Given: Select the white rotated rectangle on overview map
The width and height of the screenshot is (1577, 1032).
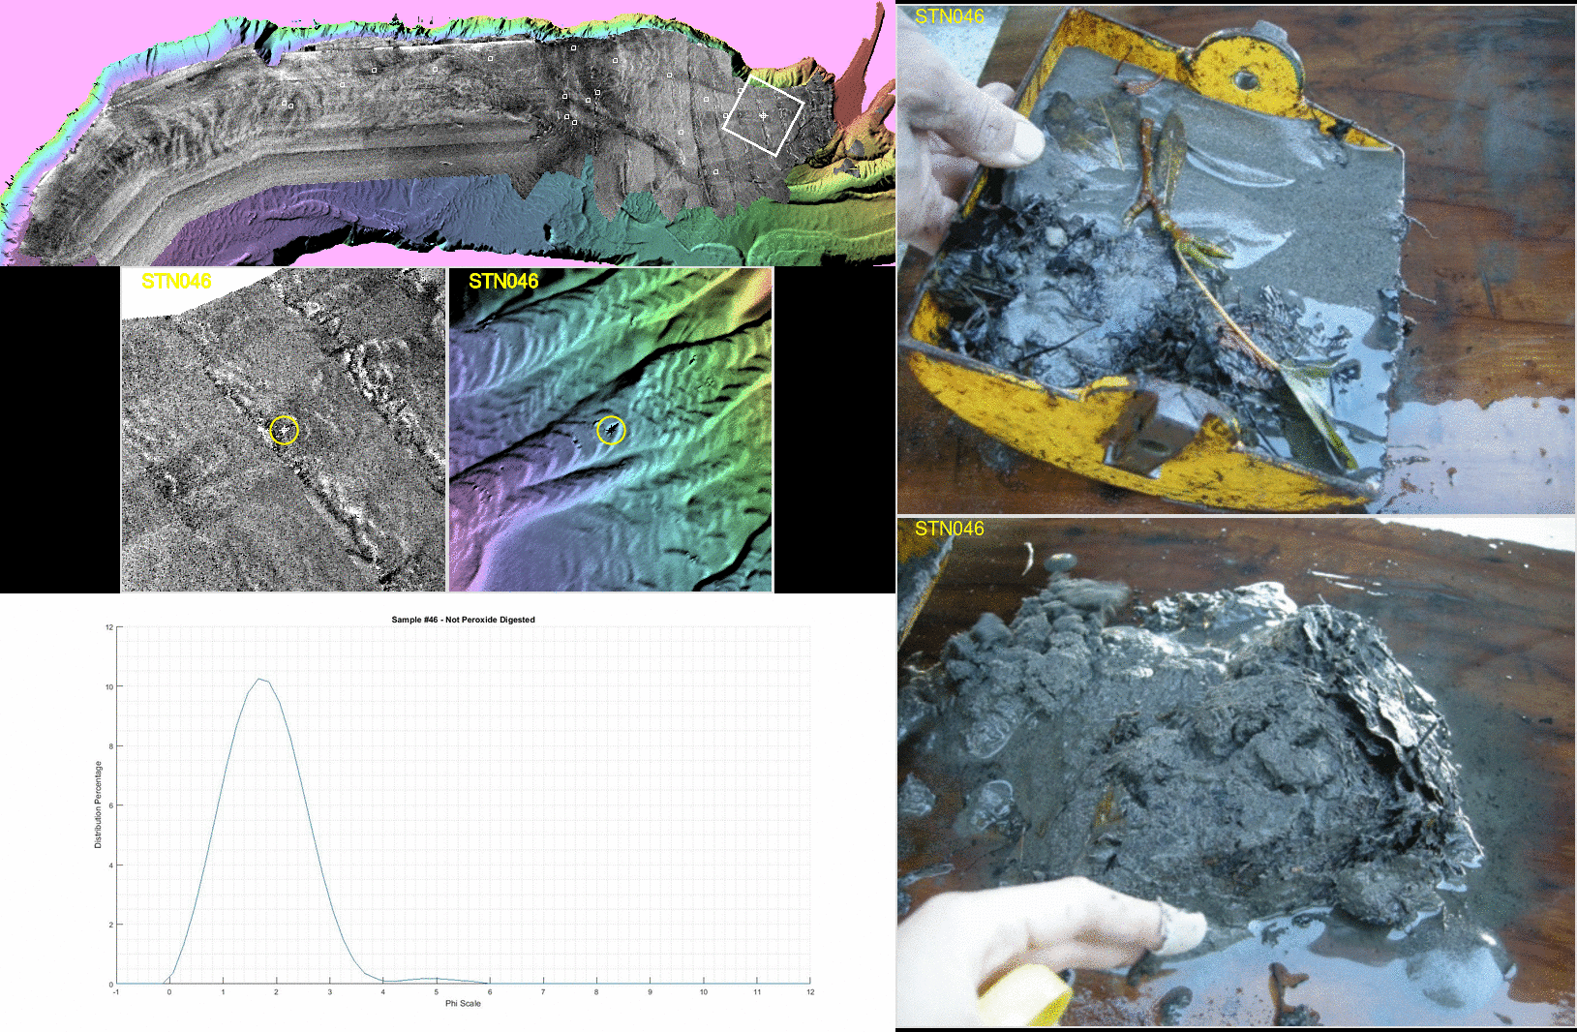Looking at the screenshot, I should click(x=763, y=116).
